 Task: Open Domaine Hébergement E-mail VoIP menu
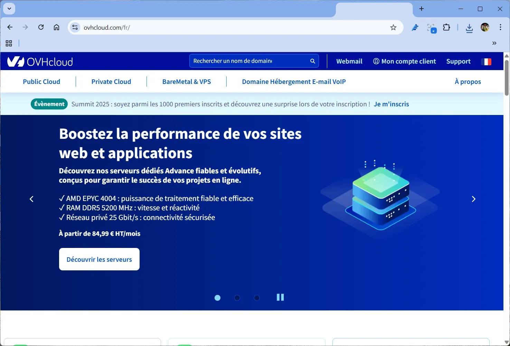point(294,81)
